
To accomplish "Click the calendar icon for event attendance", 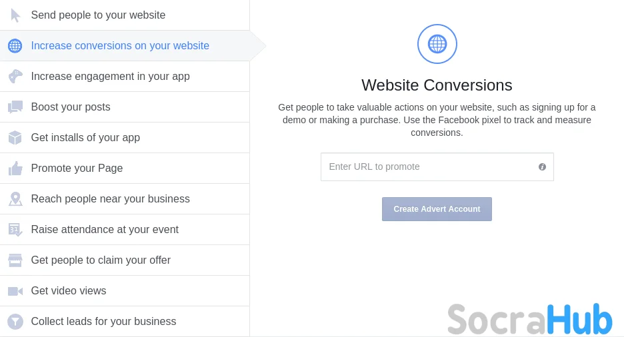I will coord(15,230).
